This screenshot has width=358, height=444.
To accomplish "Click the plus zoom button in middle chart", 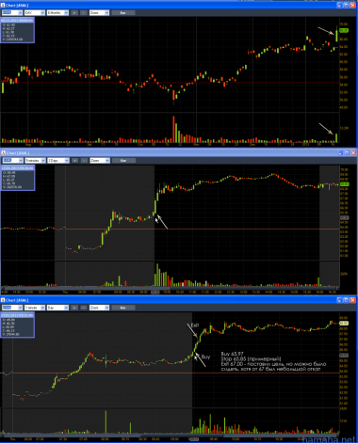I will click(x=75, y=161).
